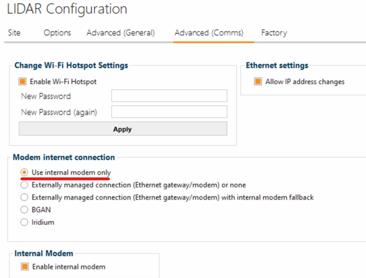
Task: Focus the New Password (again) field
Action: 169,112
